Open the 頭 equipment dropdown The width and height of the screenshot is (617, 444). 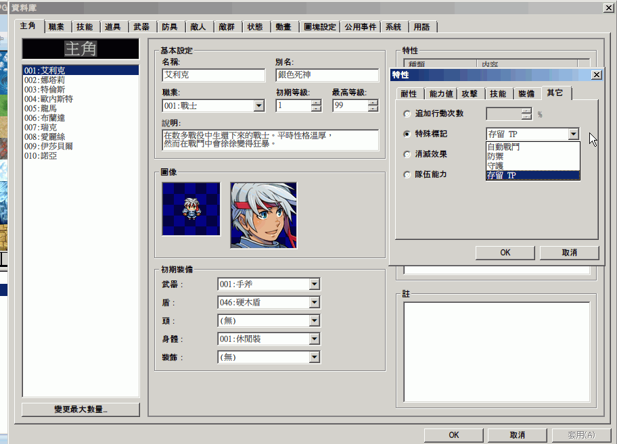point(314,320)
